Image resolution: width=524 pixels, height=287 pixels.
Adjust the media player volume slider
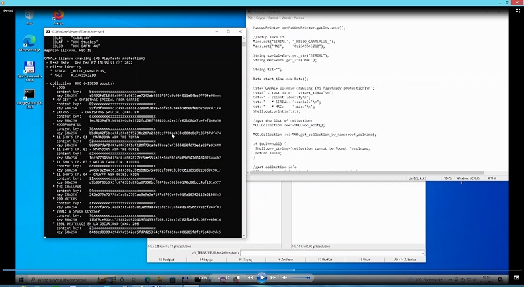point(300,277)
